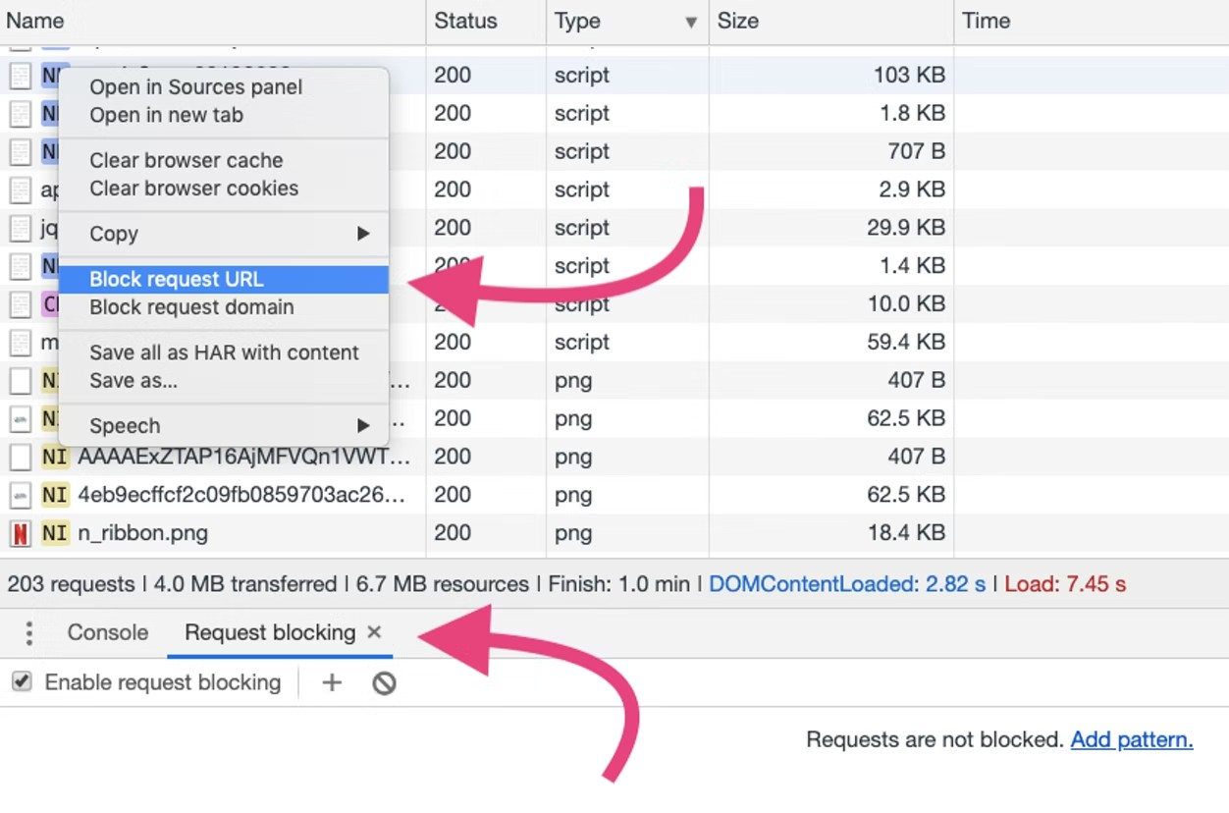Open the DevTools drawer kebab menu
This screenshot has height=813, width=1229.
[29, 633]
